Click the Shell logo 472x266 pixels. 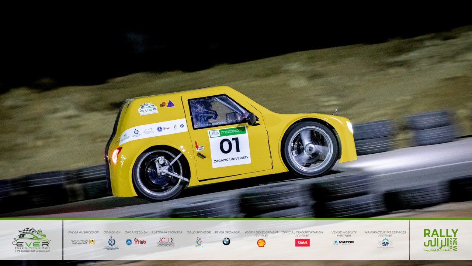click(261, 242)
